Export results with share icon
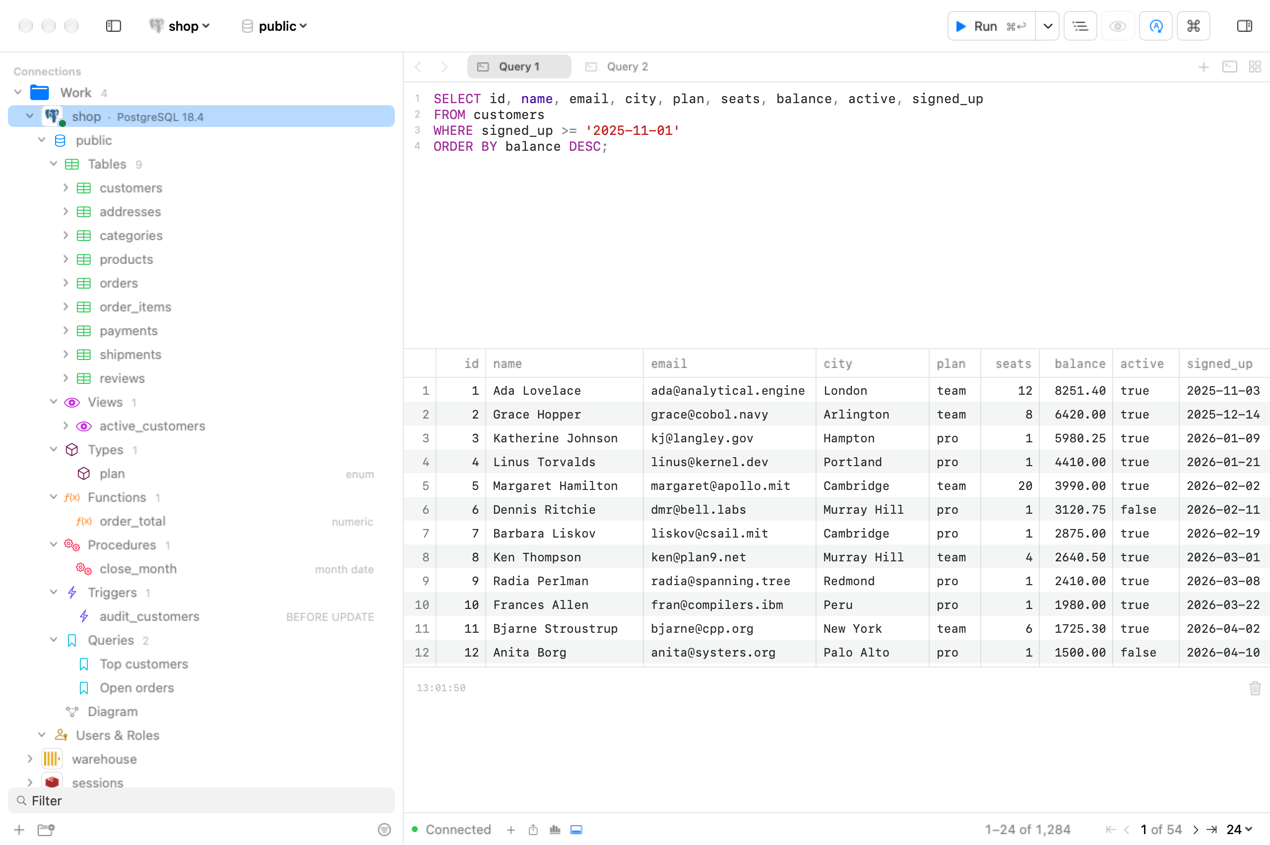 click(x=533, y=829)
